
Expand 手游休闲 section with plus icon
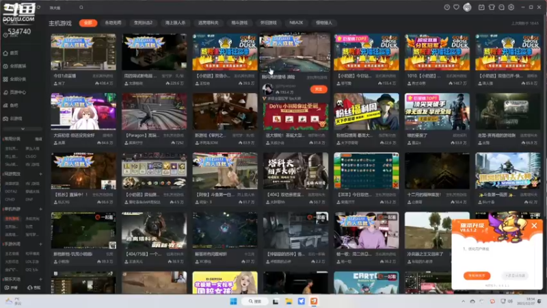40,244
